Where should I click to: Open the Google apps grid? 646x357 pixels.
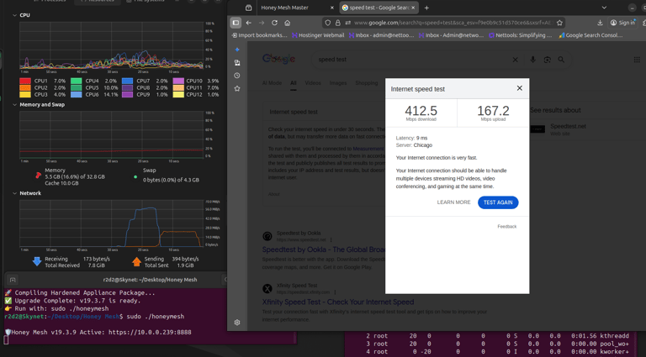point(637,60)
